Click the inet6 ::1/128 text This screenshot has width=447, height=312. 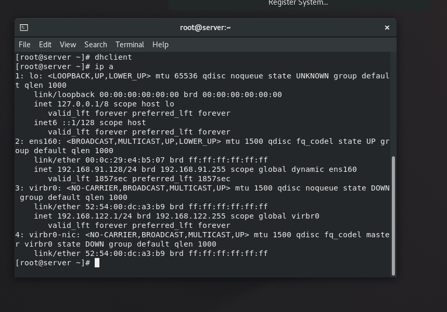pos(64,123)
